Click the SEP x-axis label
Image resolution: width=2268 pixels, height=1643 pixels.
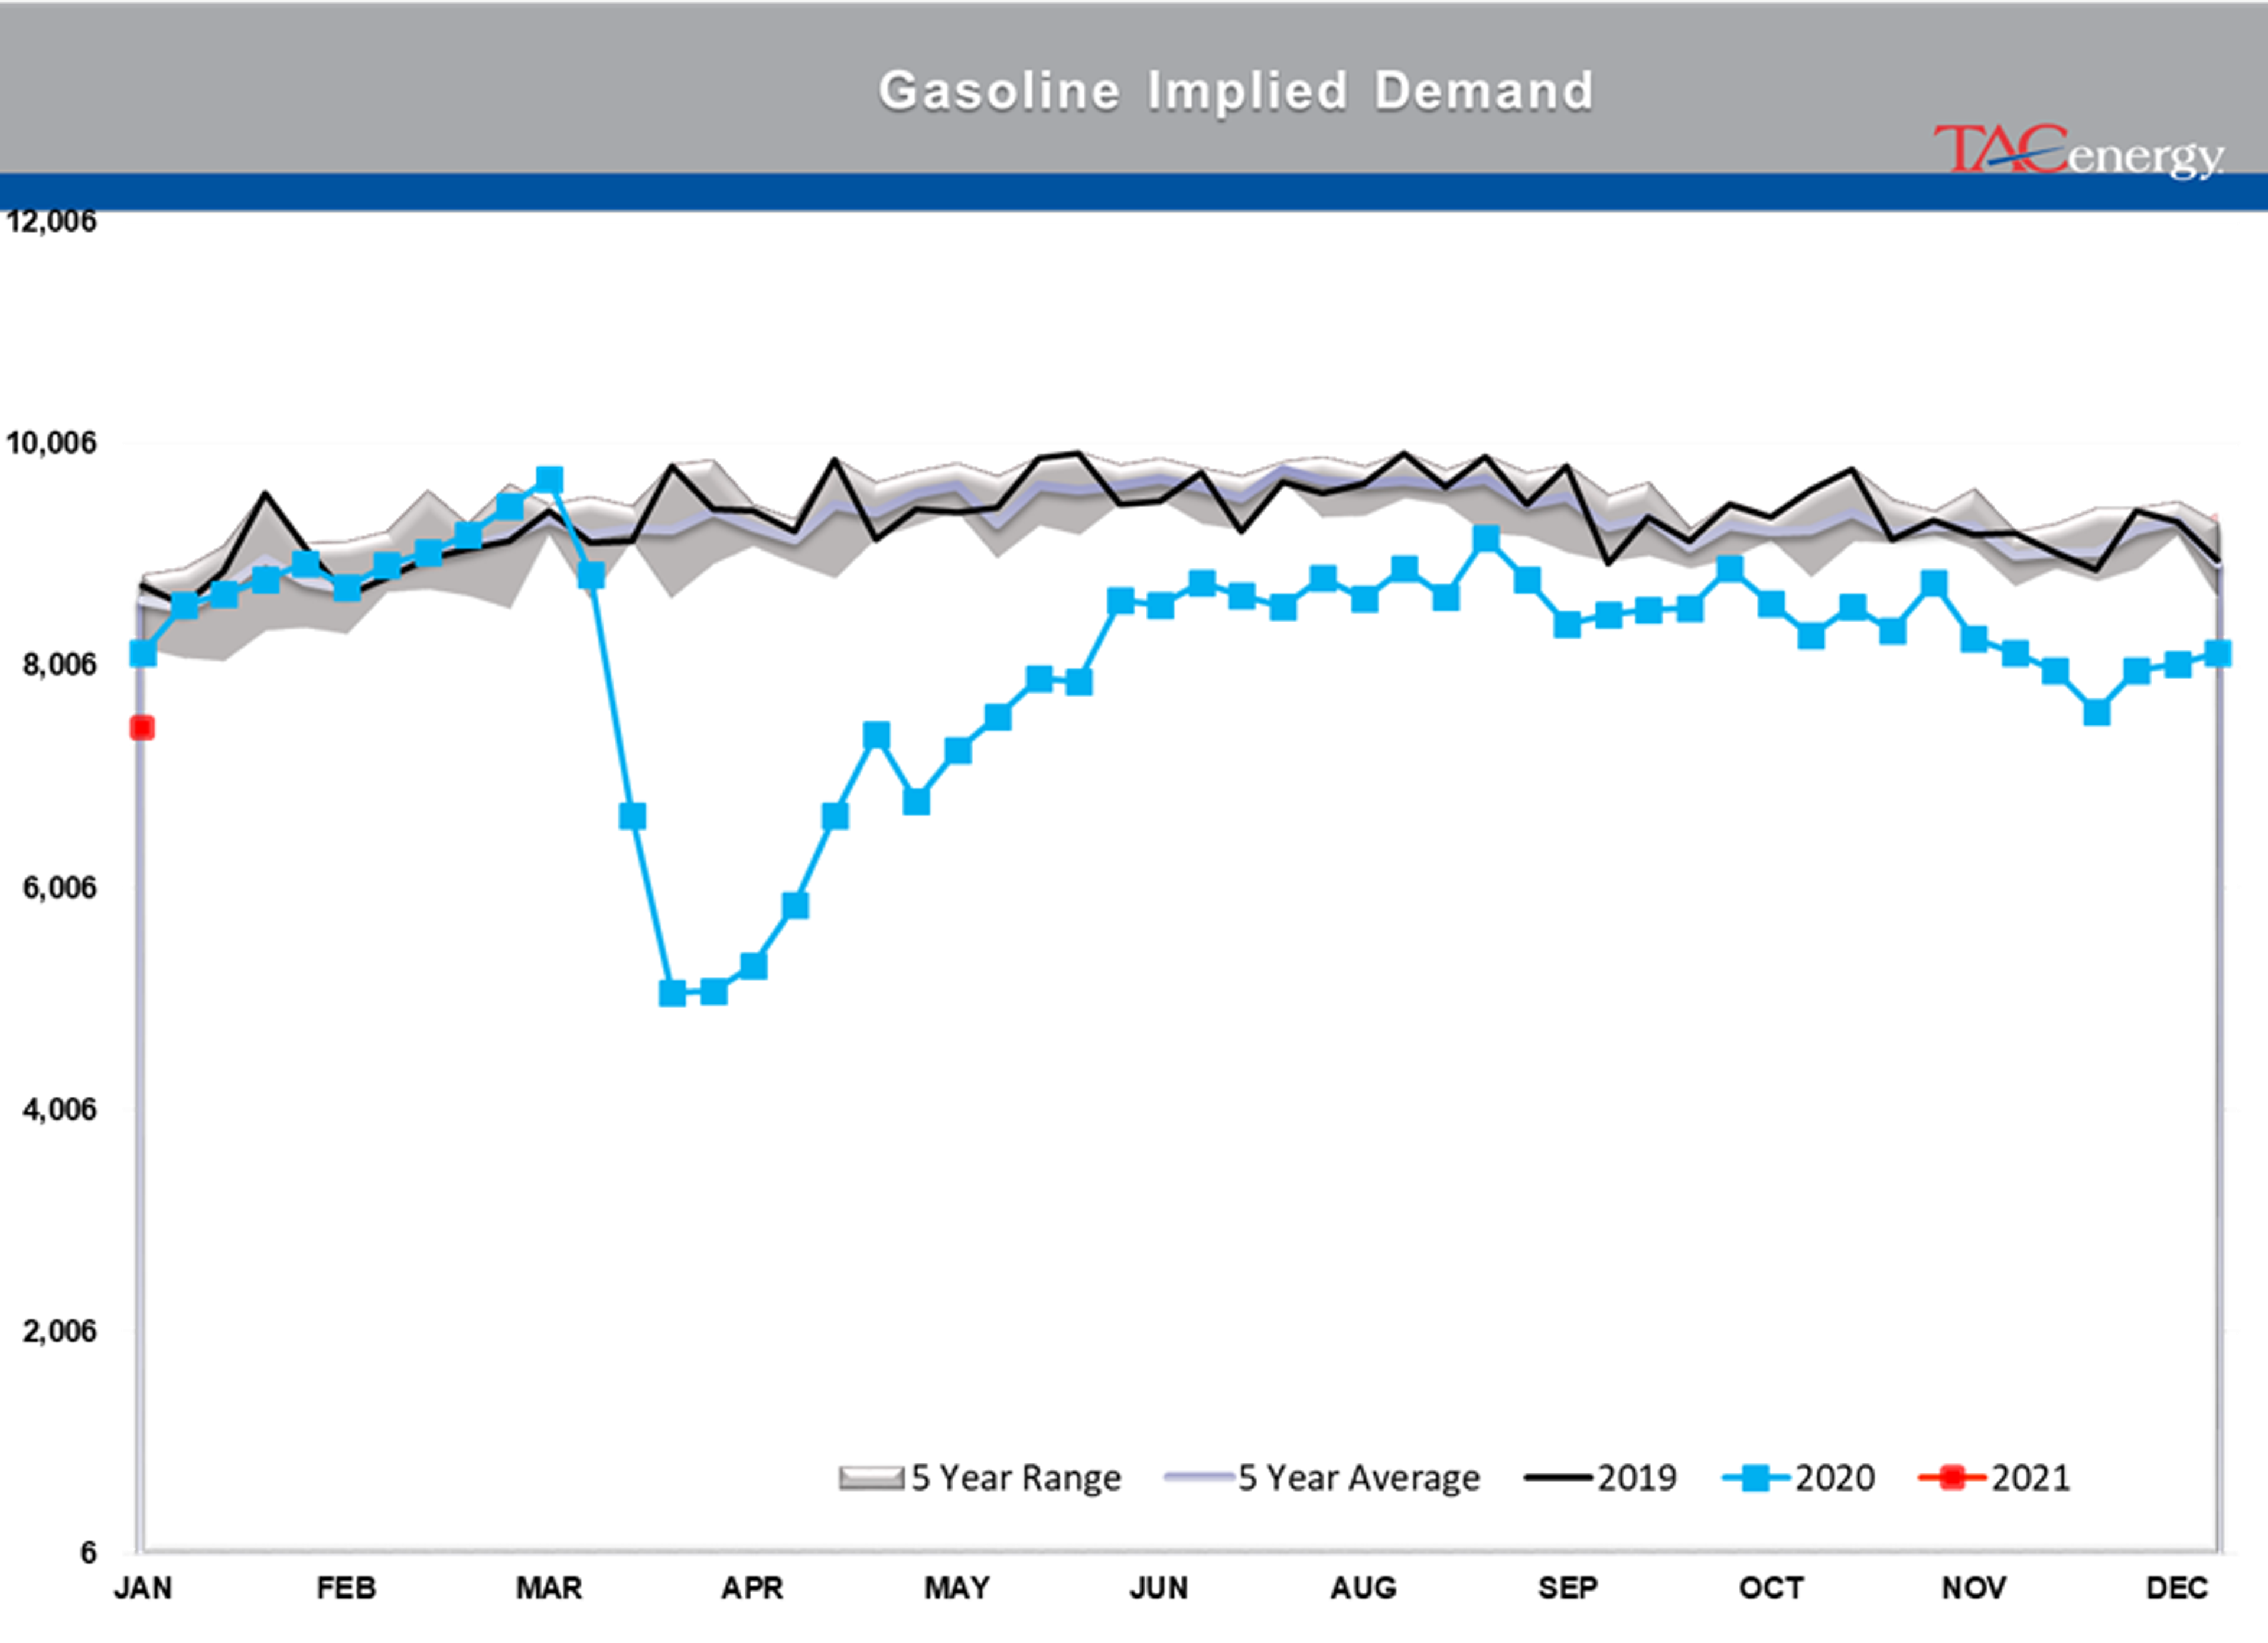coord(1567,1588)
